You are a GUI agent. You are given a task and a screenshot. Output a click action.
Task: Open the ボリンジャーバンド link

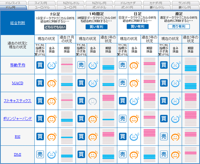[x=17, y=119]
